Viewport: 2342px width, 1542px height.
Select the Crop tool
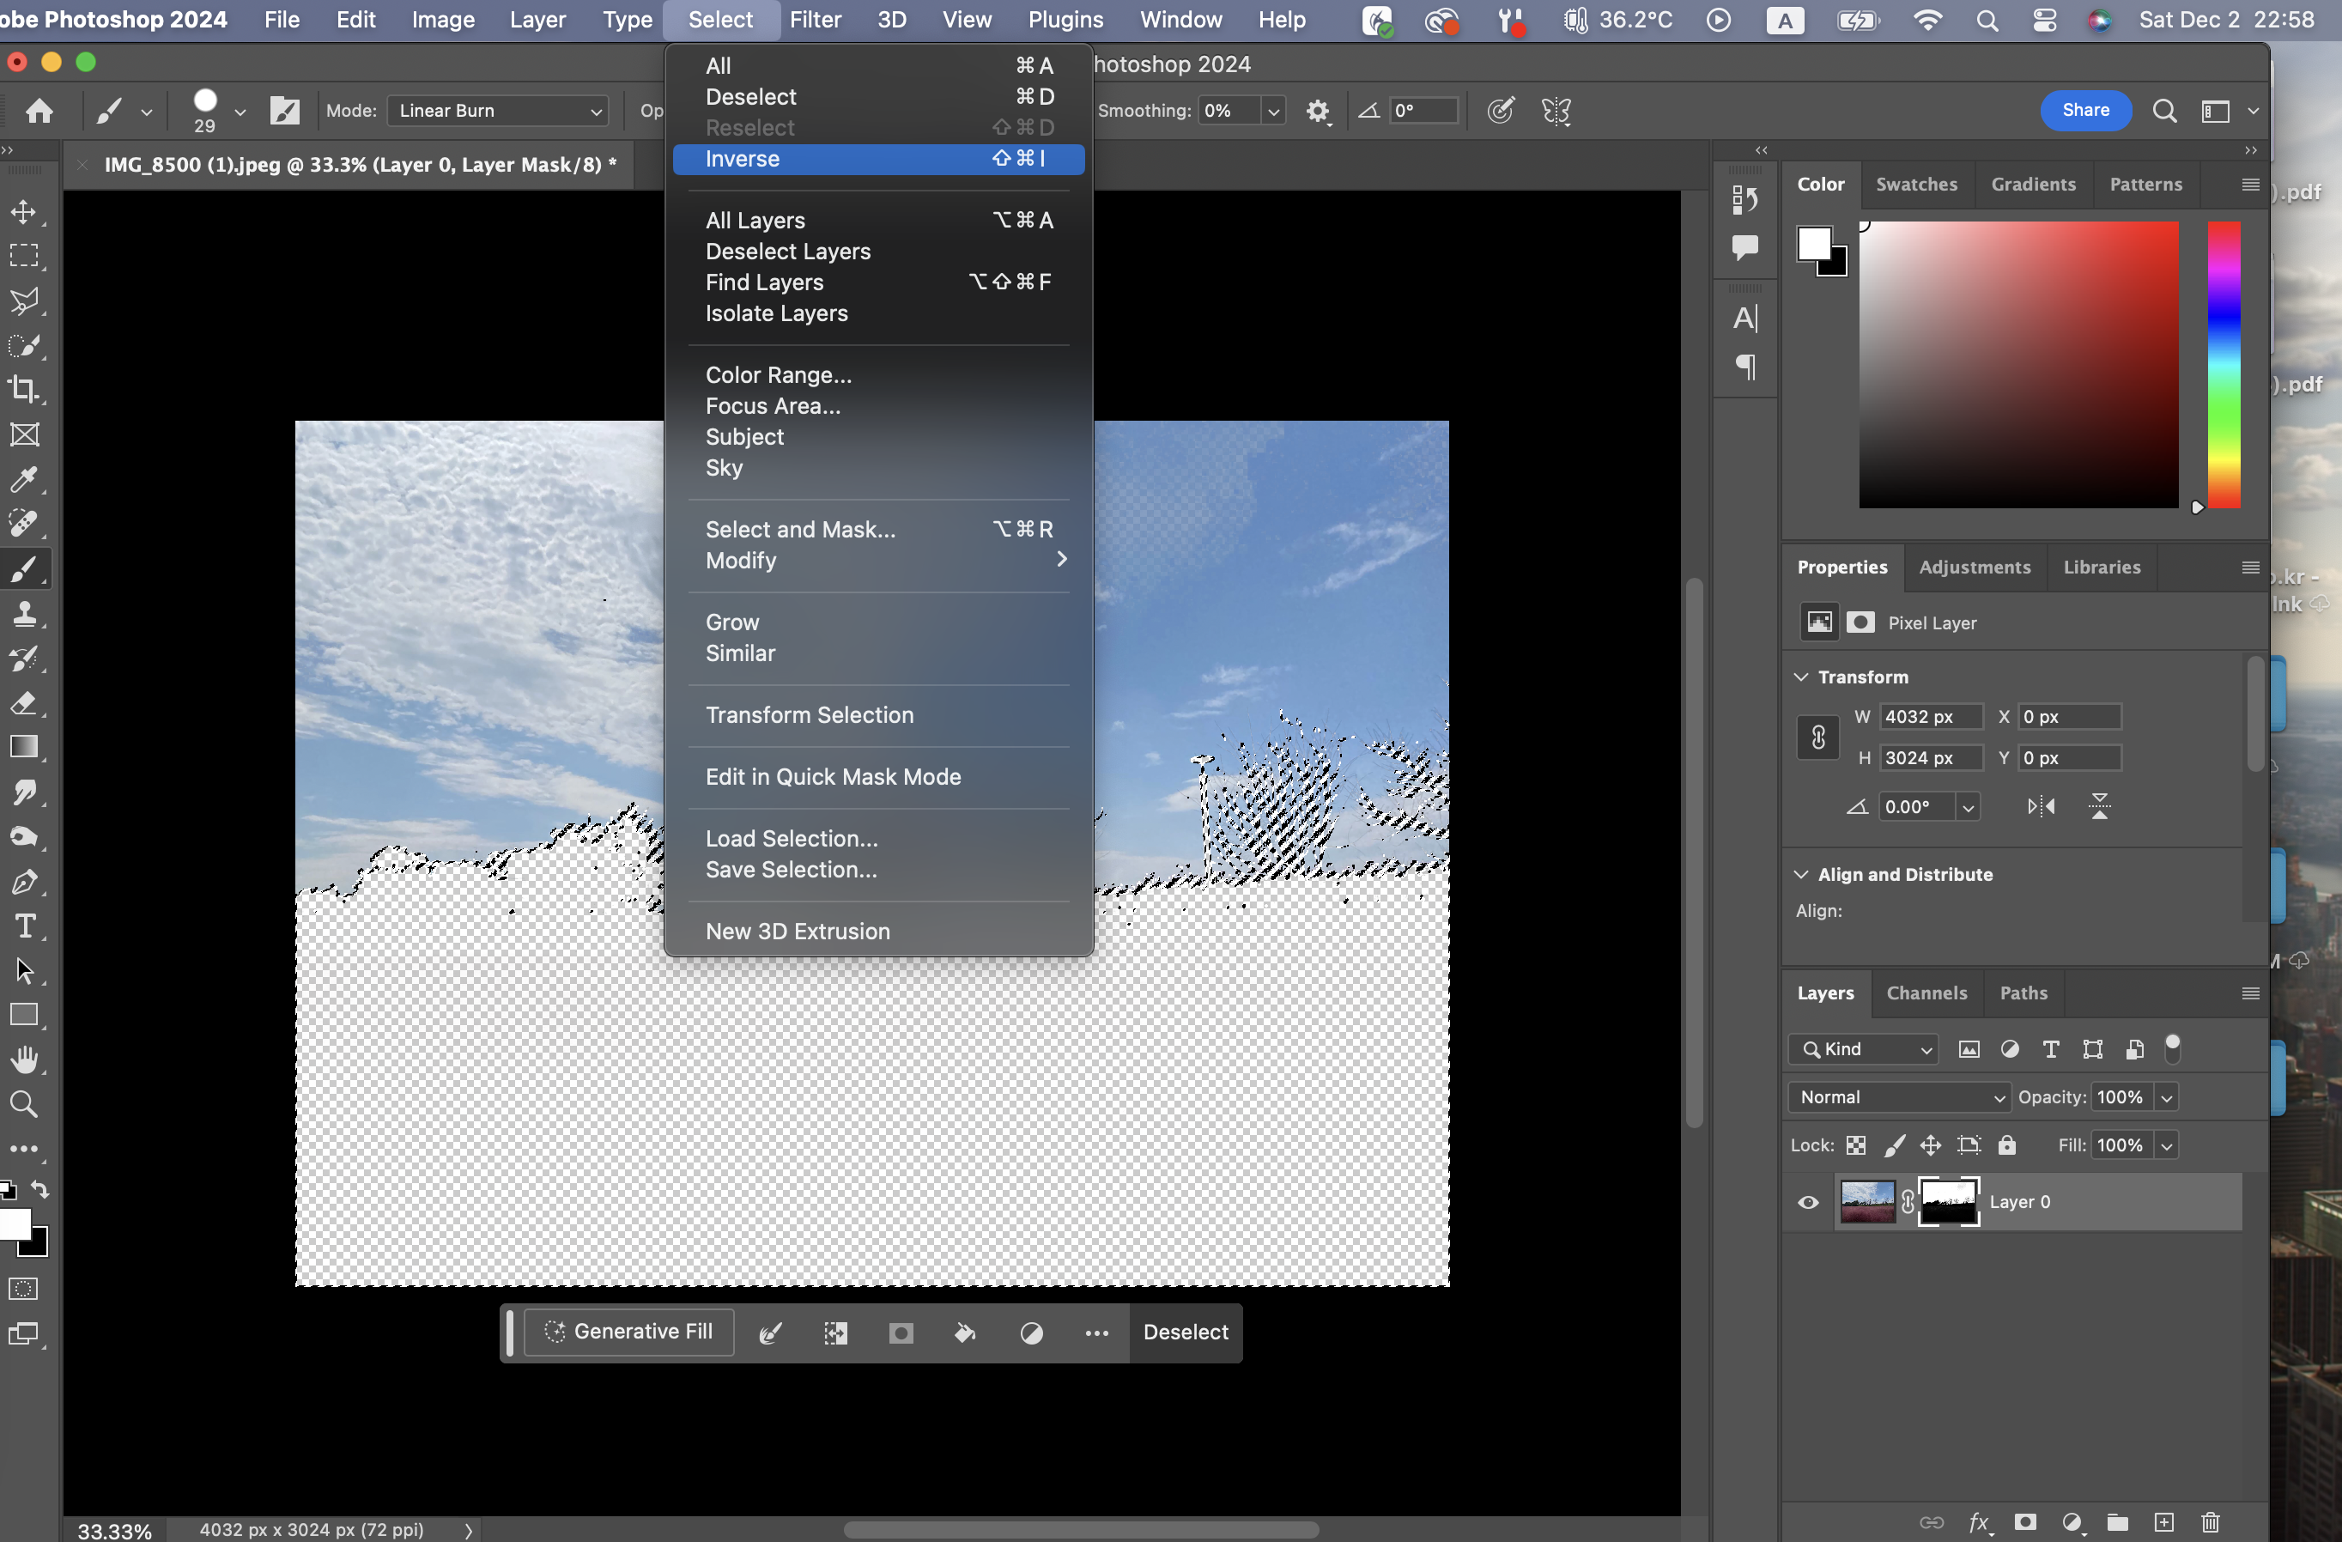click(x=24, y=390)
